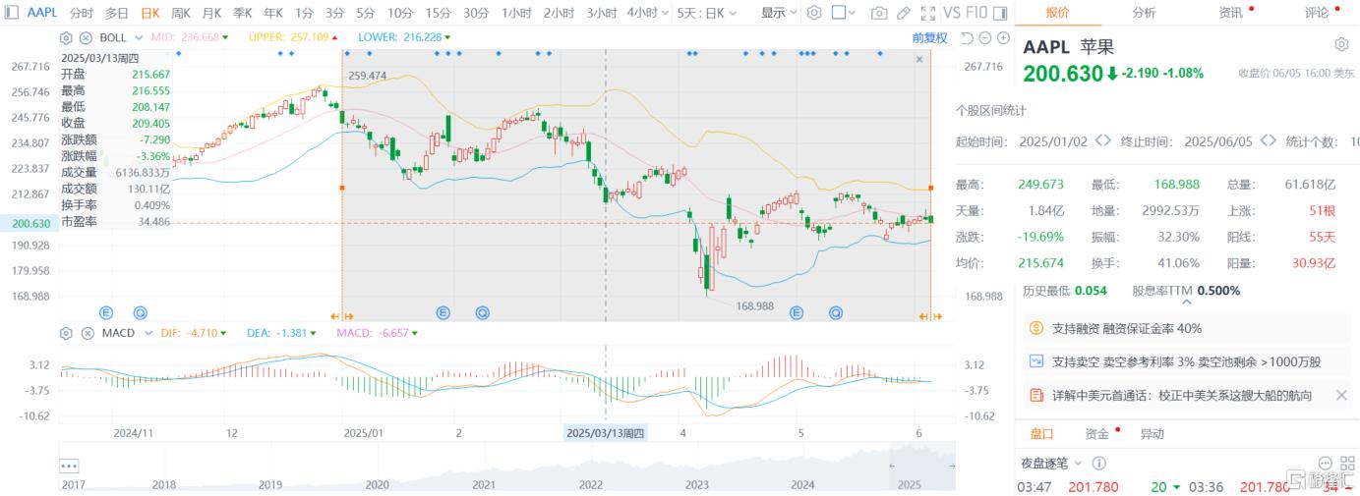The width and height of the screenshot is (1360, 496).
Task: Click the undo arrow above the chart
Action: coord(967,37)
